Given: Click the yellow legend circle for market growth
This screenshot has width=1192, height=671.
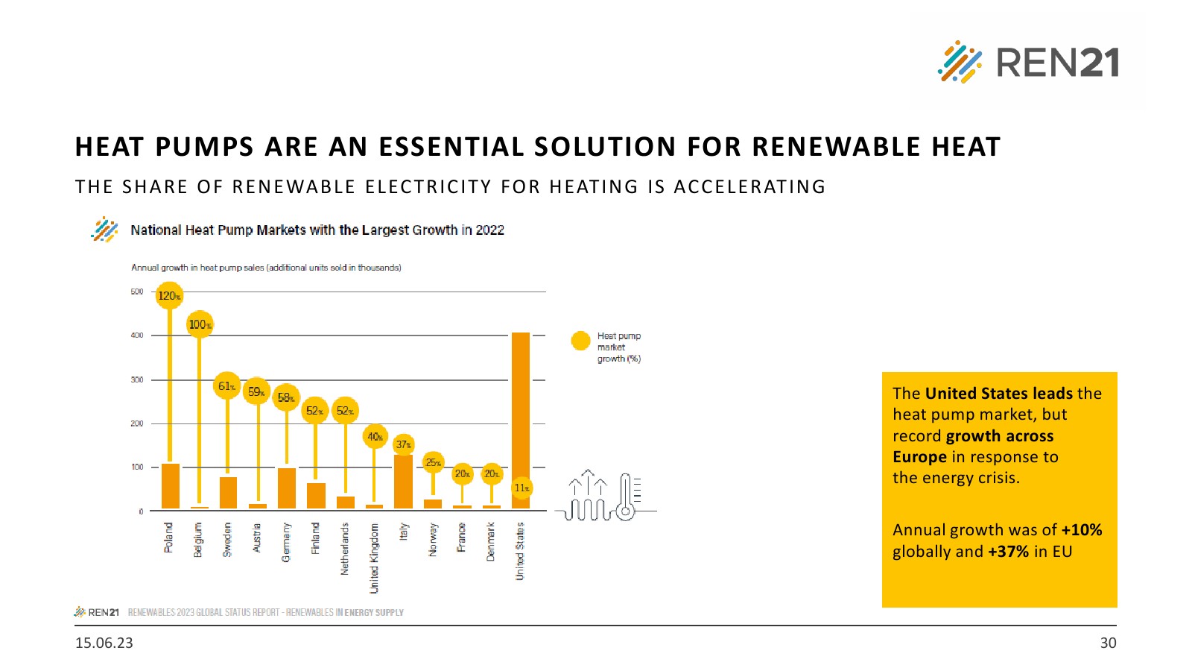Looking at the screenshot, I should click(580, 341).
